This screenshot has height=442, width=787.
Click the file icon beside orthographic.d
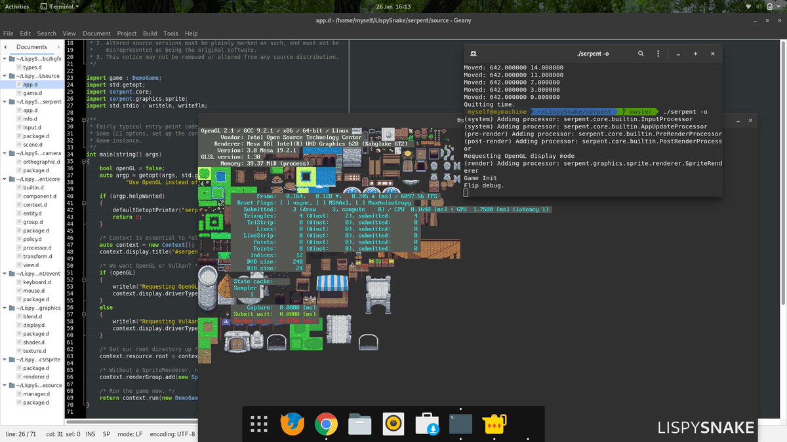[x=18, y=162]
